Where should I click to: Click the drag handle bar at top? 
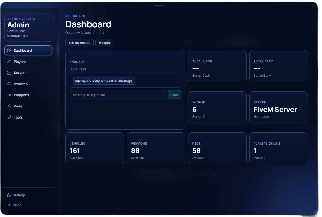pyautogui.click(x=159, y=5)
